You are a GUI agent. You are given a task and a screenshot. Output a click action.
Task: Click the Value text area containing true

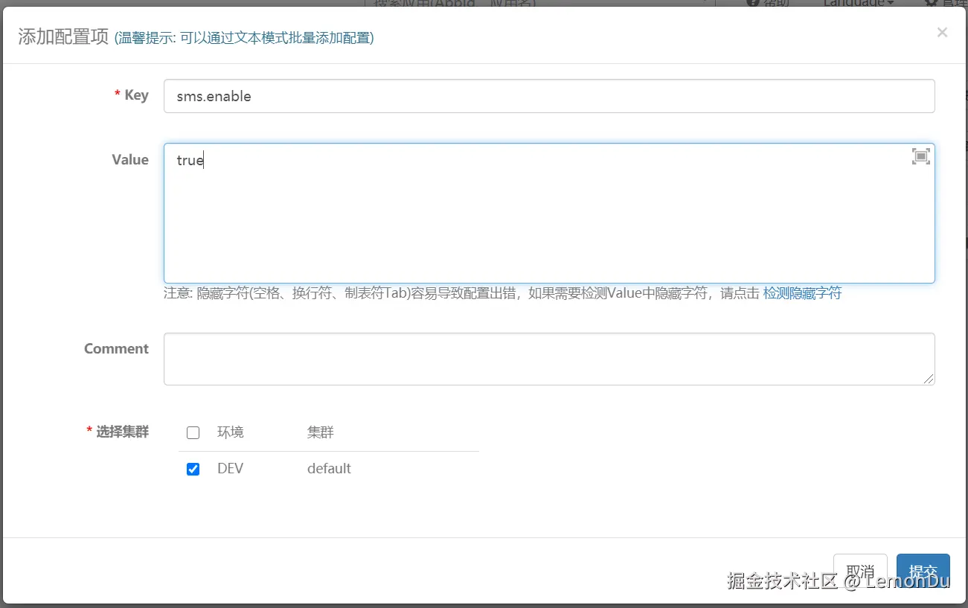(x=549, y=213)
